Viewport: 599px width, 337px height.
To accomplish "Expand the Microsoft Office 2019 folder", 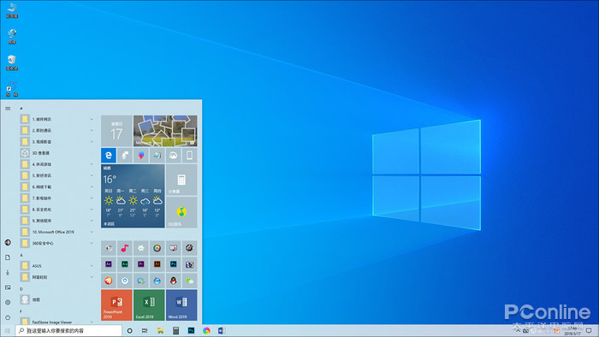I will tap(57, 232).
